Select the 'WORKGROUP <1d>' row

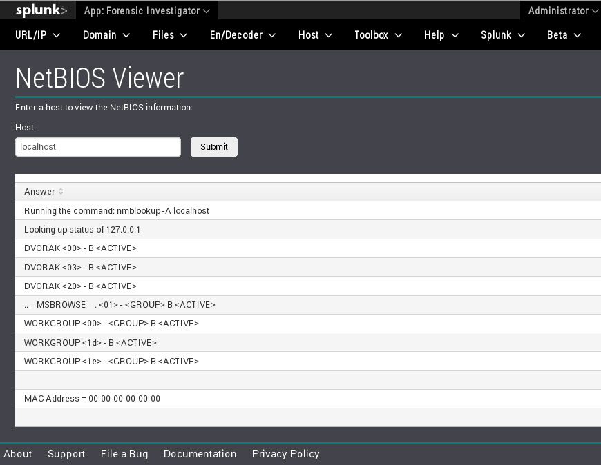pos(308,342)
